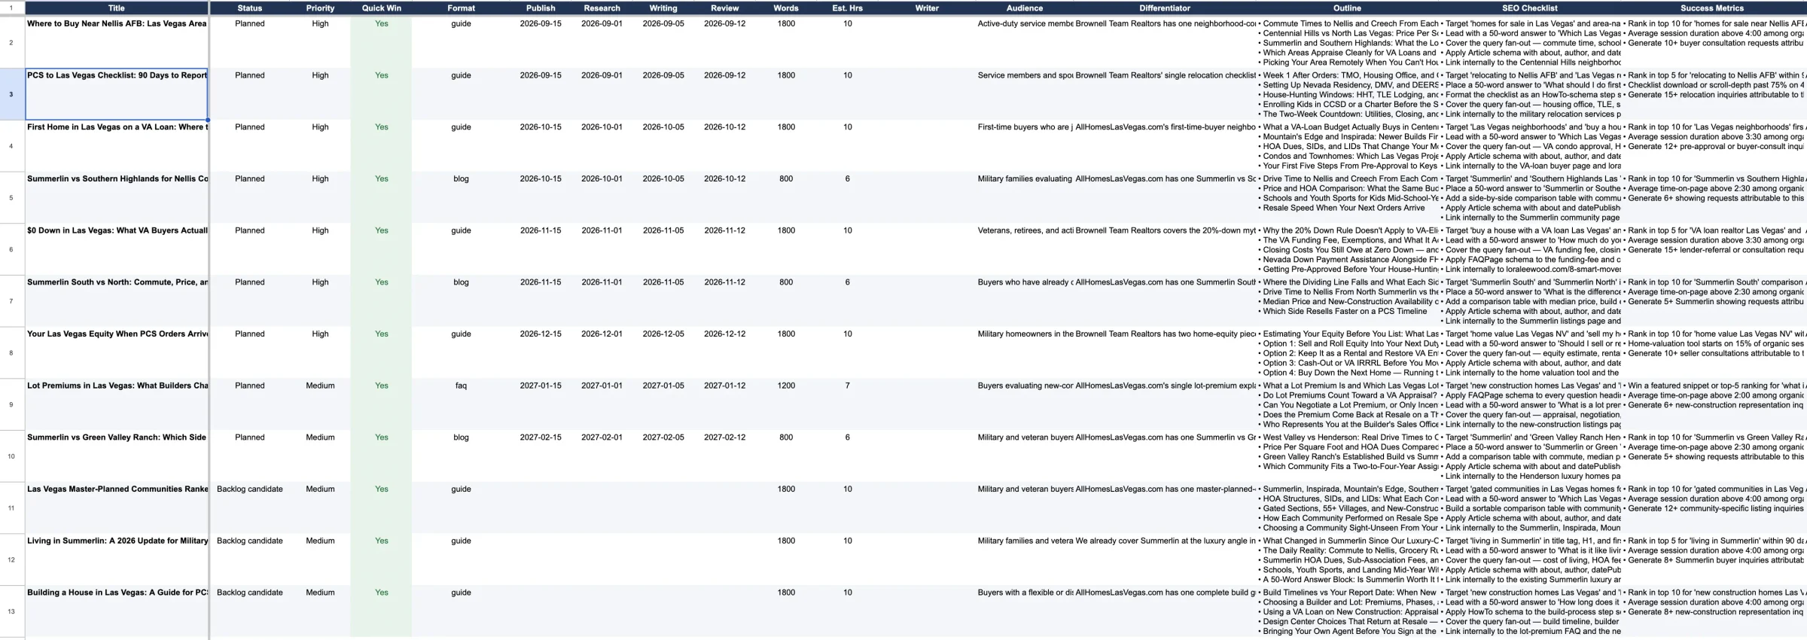1807x640 pixels.
Task: Click 'PCS to Las Vegas Checklist' title cell
Action: 117,94
